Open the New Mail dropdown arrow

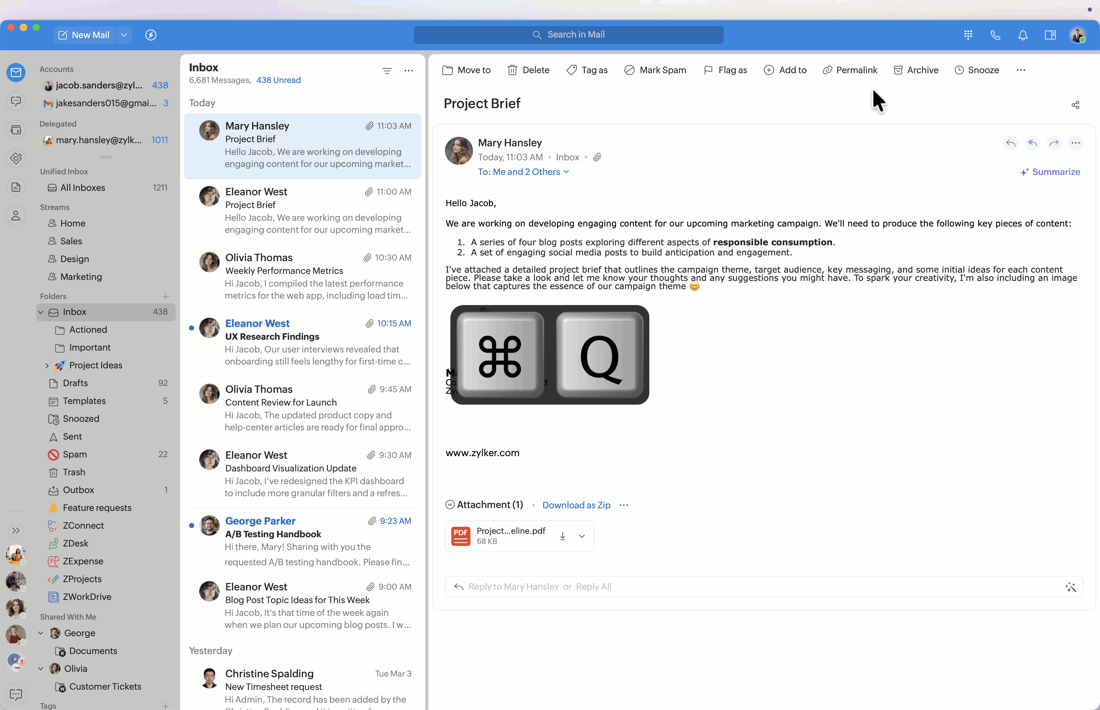(124, 35)
